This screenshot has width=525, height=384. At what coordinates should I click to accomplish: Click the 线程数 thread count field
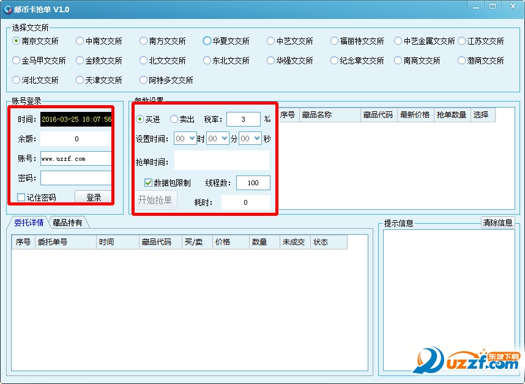pos(253,183)
